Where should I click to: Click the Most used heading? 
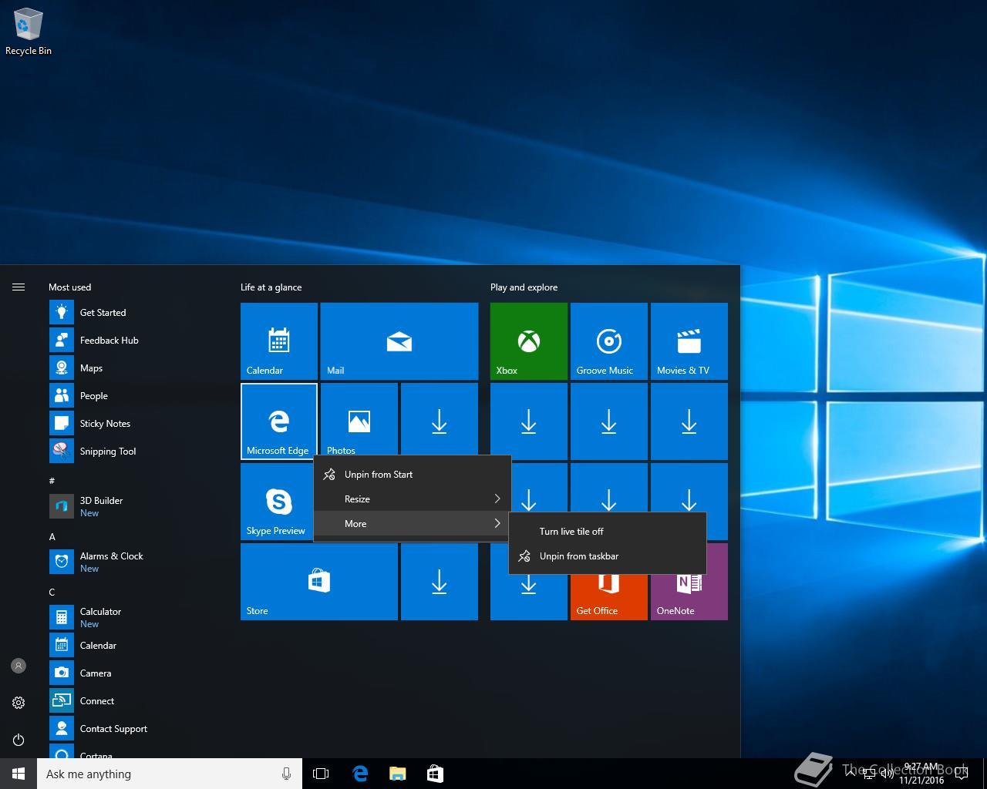(69, 287)
